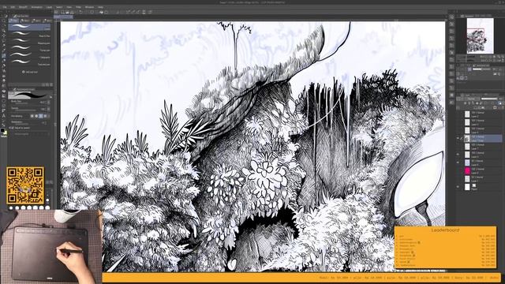Select the Gradient tool

click(4, 95)
